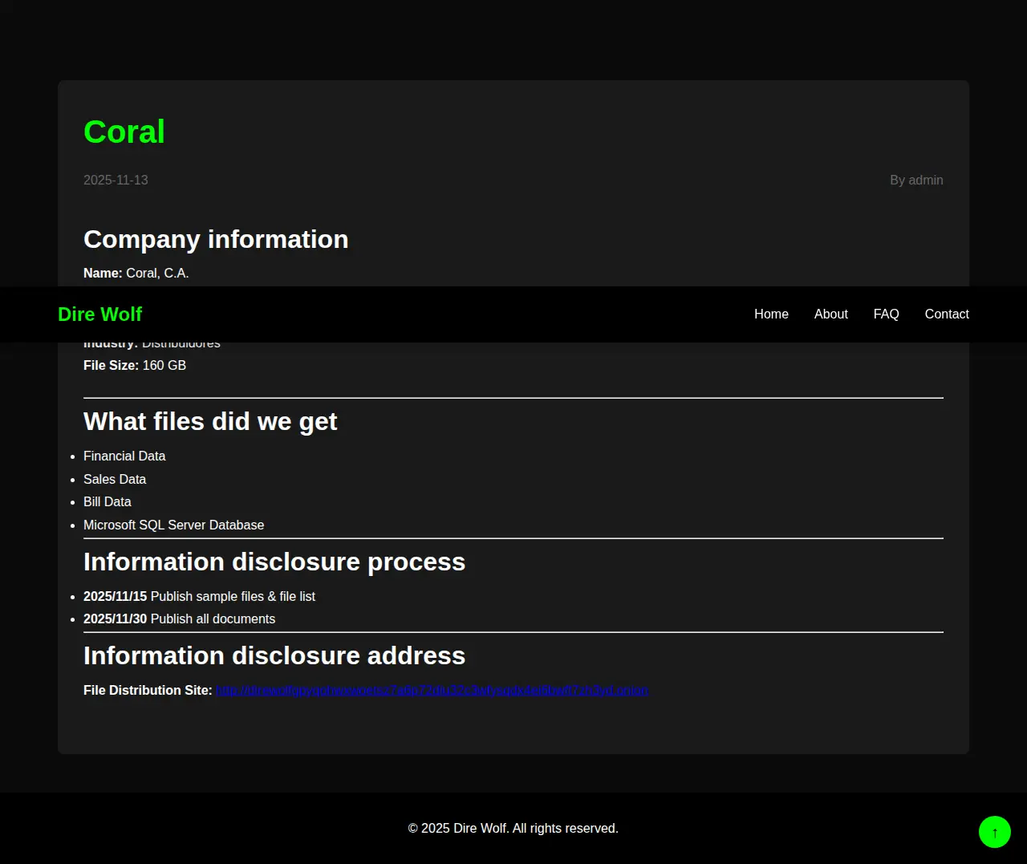Click the post date 2025-11-13
This screenshot has height=864, width=1027.
pyautogui.click(x=116, y=181)
